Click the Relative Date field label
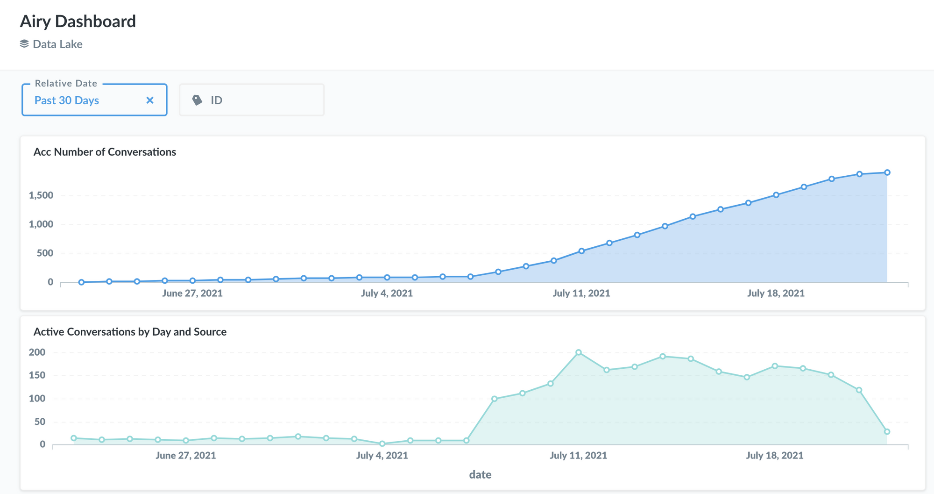 [x=66, y=83]
